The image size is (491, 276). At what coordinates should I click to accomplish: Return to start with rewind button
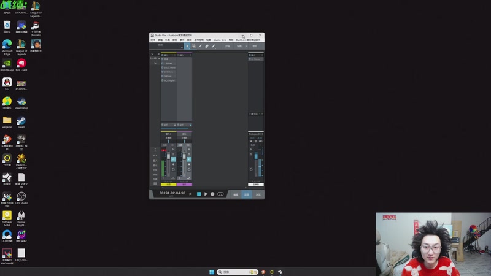click(x=190, y=194)
